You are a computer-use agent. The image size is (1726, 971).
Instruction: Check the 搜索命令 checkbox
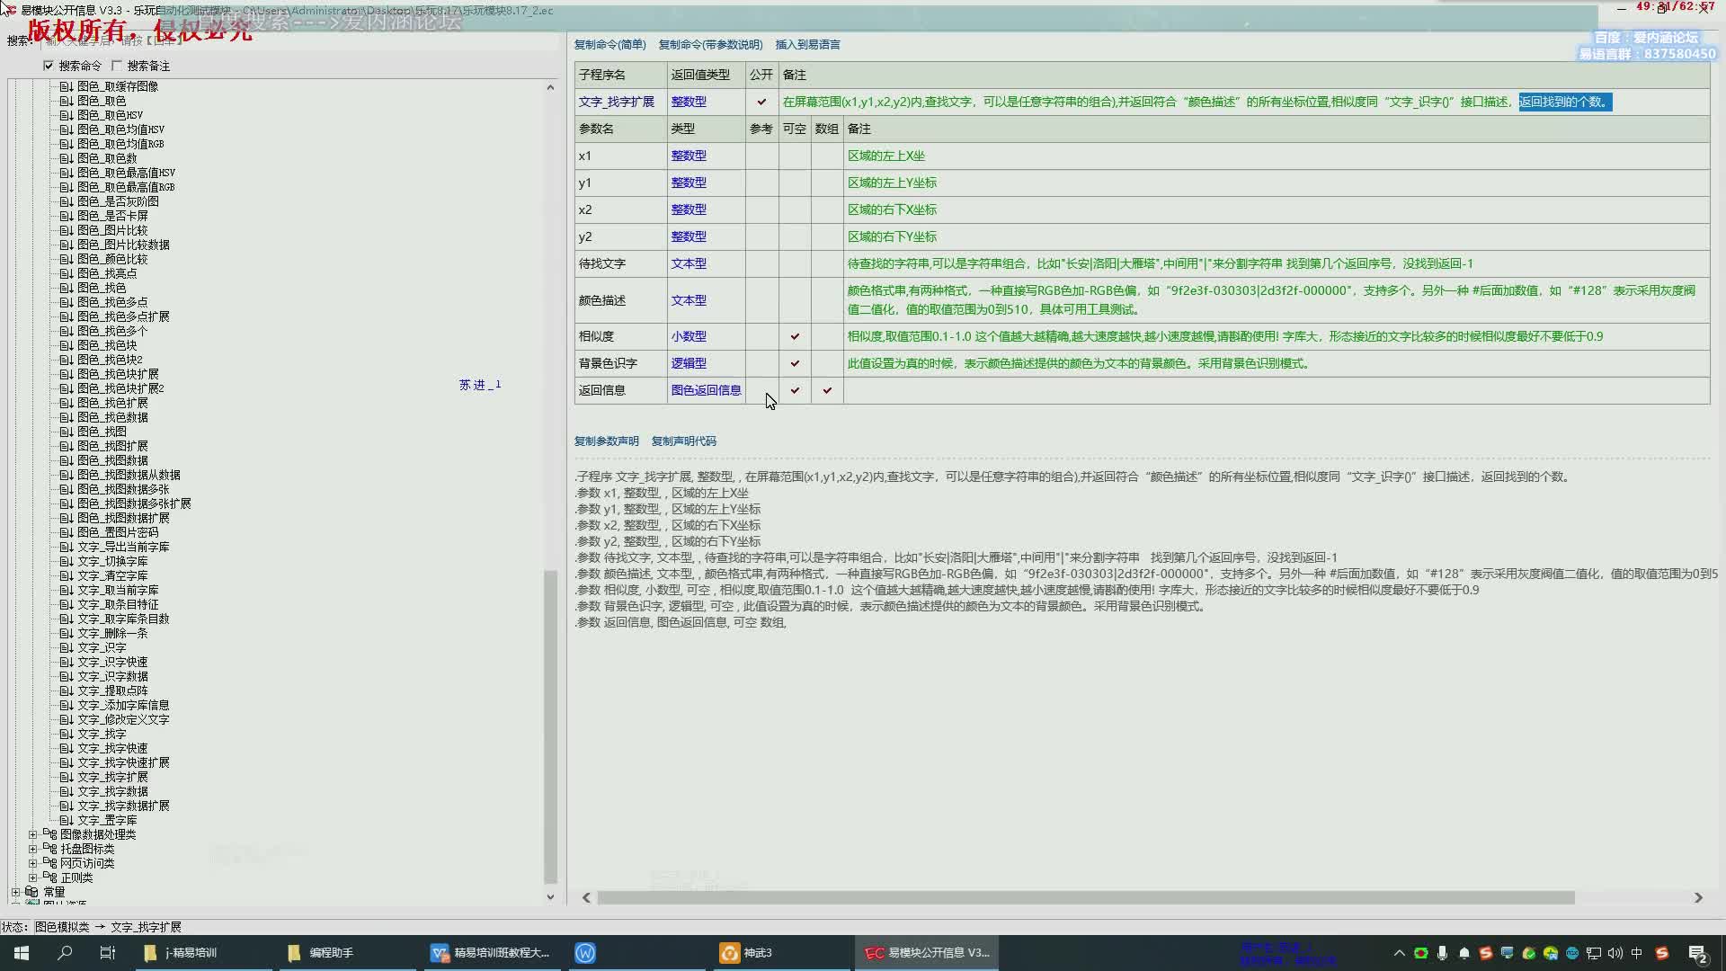(x=49, y=66)
